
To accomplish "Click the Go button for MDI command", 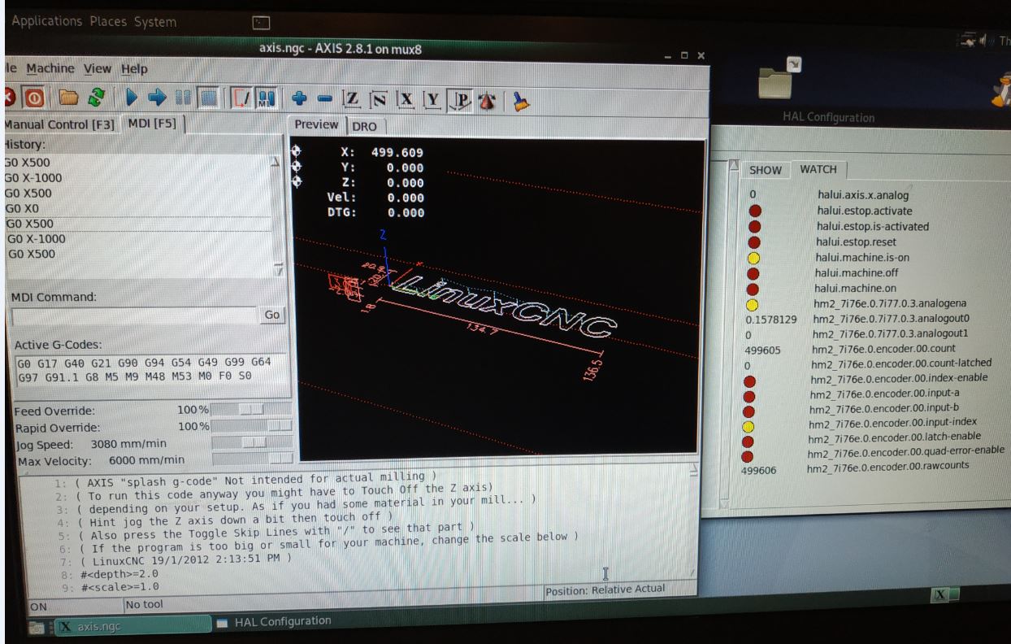I will tap(271, 314).
